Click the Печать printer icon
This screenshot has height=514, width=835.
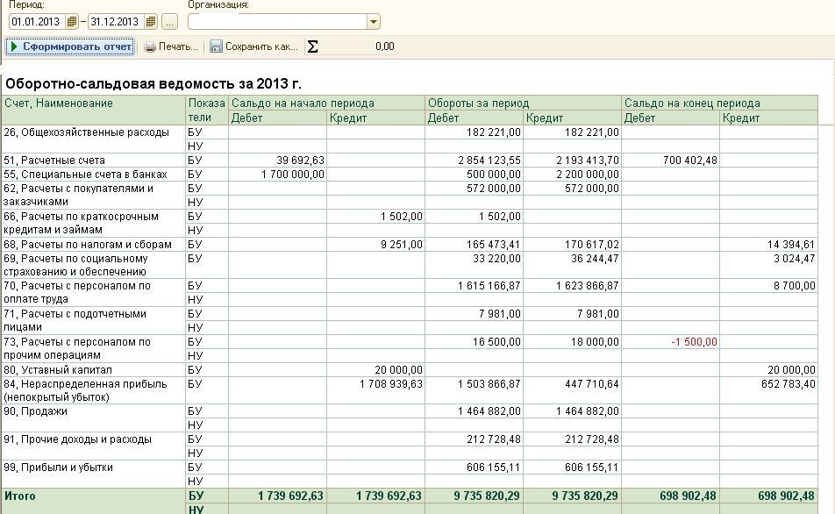(150, 47)
